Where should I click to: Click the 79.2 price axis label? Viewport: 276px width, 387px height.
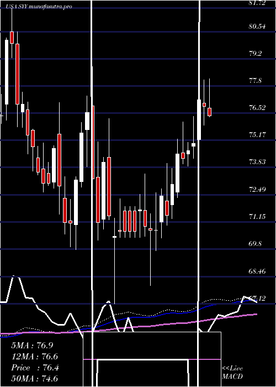pos(255,53)
